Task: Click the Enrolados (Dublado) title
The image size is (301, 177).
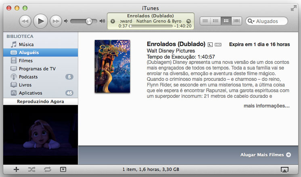Action: pyautogui.click(x=176, y=44)
